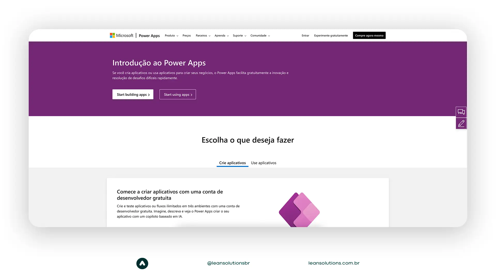The height and width of the screenshot is (279, 496).
Task: Click the Start building apps button
Action: (133, 94)
